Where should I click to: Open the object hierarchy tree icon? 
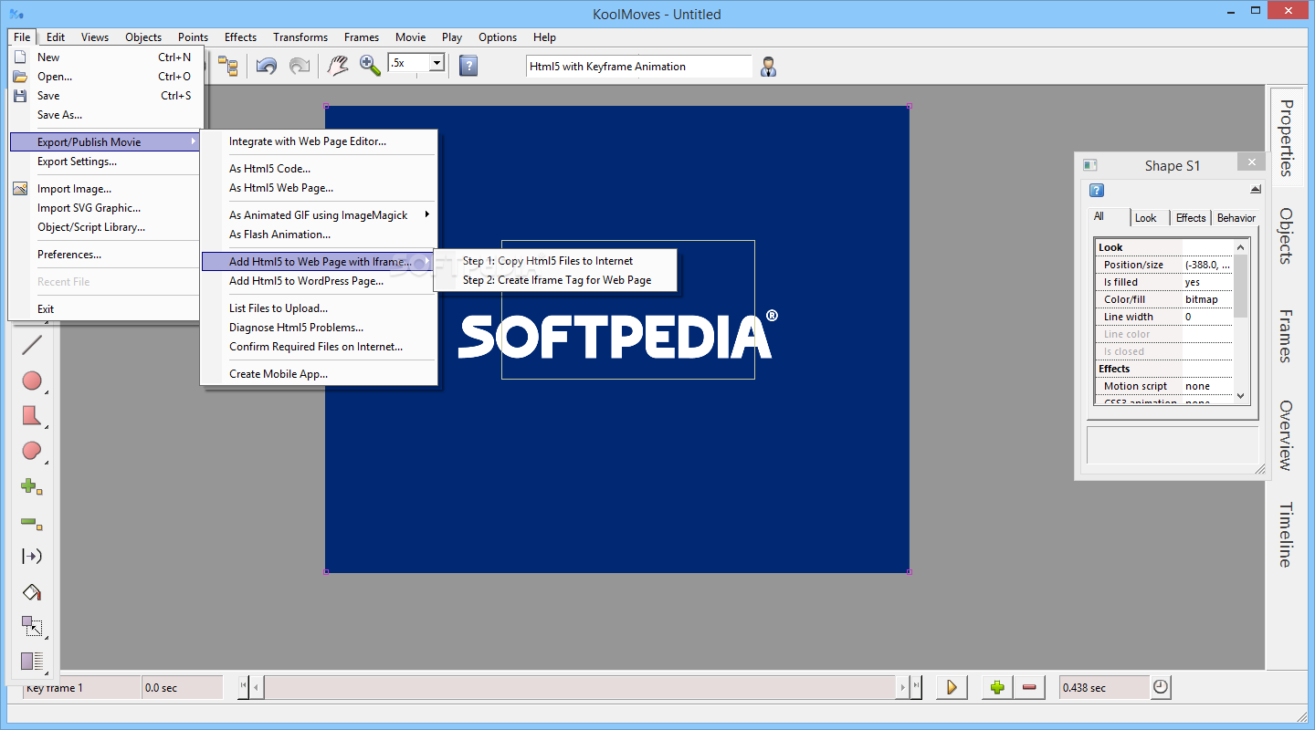click(227, 66)
